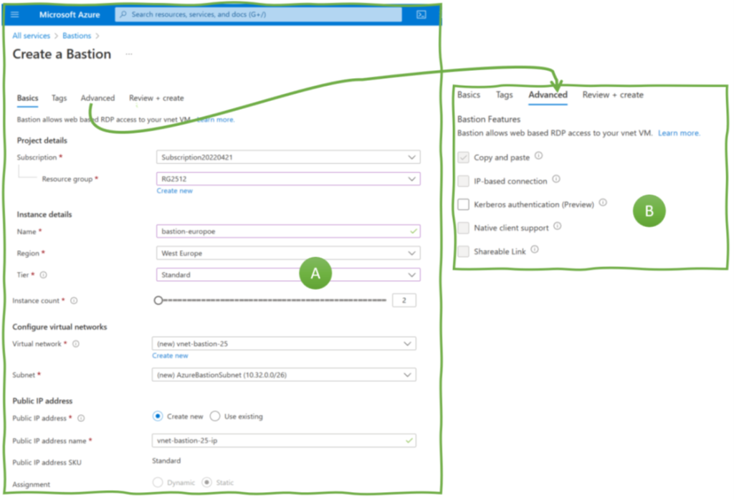Go to Bastions breadcrumb link
Image resolution: width=734 pixels, height=500 pixels.
click(77, 36)
